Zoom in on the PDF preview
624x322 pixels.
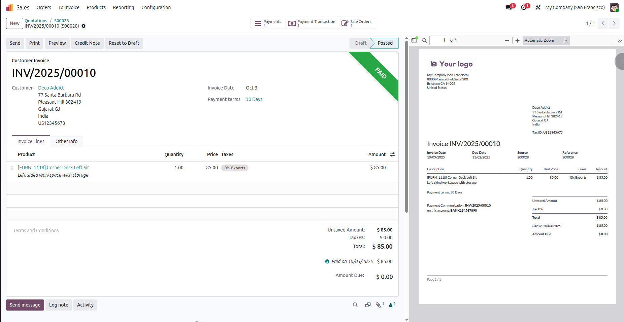(518, 40)
